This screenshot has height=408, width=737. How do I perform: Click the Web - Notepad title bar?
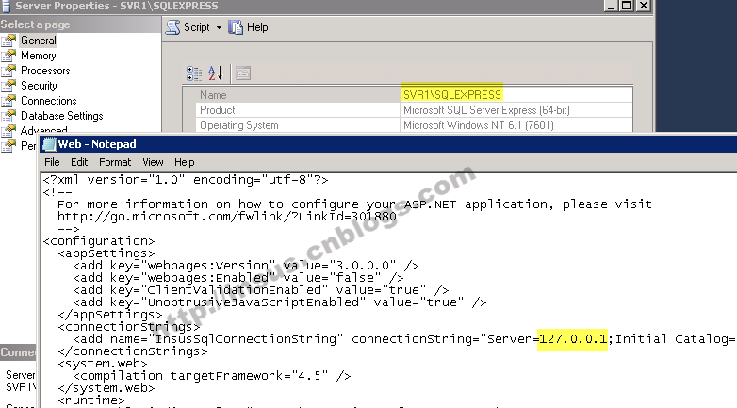(388, 144)
